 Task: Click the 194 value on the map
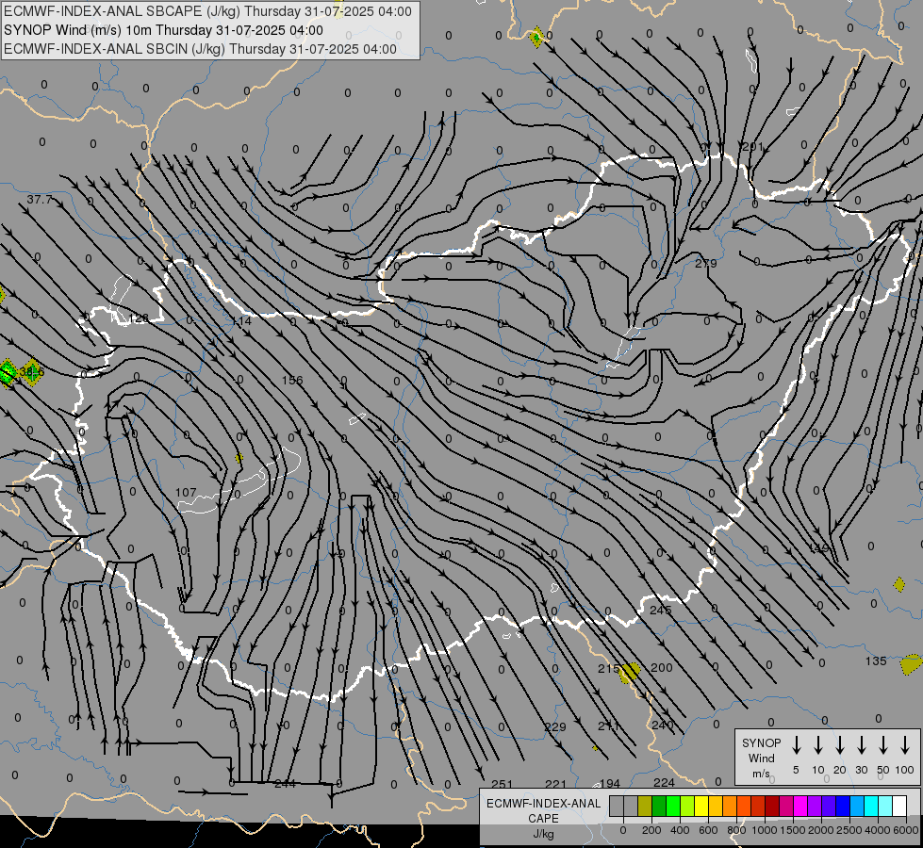(x=610, y=783)
